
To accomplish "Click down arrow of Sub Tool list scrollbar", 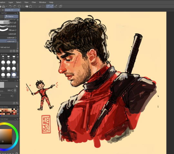I will tap(17, 48).
